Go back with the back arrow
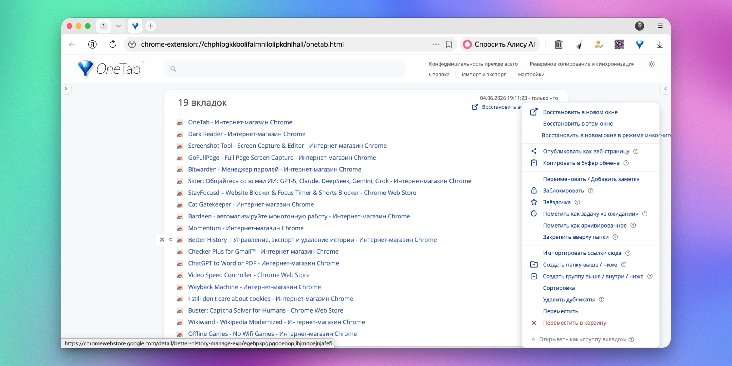The image size is (732, 366). pyautogui.click(x=72, y=44)
